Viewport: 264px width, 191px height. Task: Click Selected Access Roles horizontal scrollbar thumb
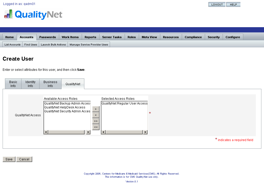click(x=124, y=132)
